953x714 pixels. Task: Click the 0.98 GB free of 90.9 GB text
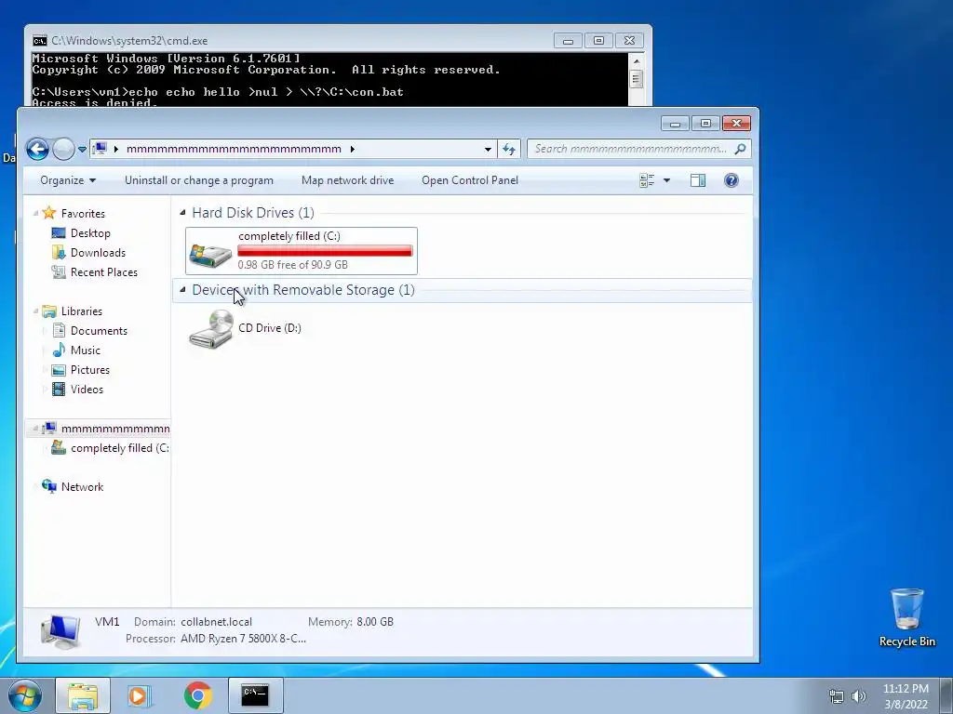coord(292,265)
